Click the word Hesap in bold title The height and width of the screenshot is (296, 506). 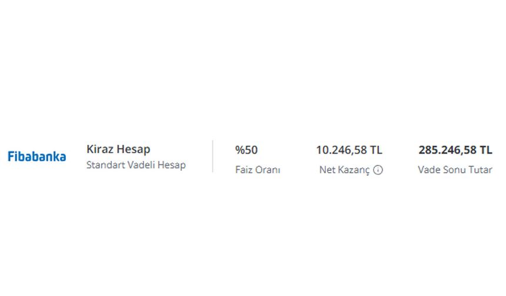tap(134, 150)
